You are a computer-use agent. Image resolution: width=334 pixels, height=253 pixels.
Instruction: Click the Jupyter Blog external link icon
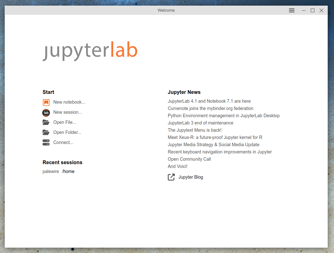tap(171, 177)
